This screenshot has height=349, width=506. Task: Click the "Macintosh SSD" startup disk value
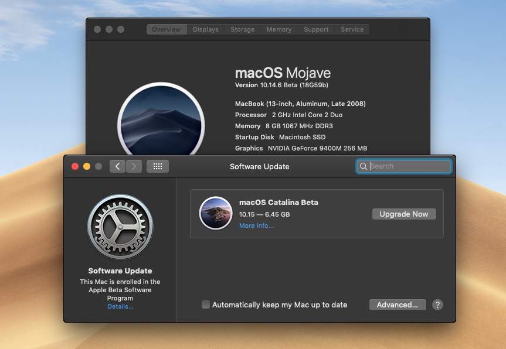coord(303,137)
